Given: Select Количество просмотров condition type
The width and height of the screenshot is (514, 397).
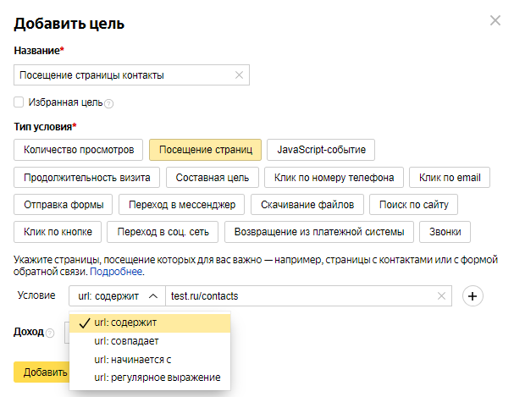Looking at the screenshot, I should [x=79, y=151].
